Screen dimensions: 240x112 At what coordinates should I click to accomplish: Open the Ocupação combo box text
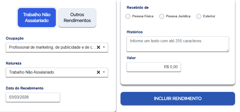point(52,48)
